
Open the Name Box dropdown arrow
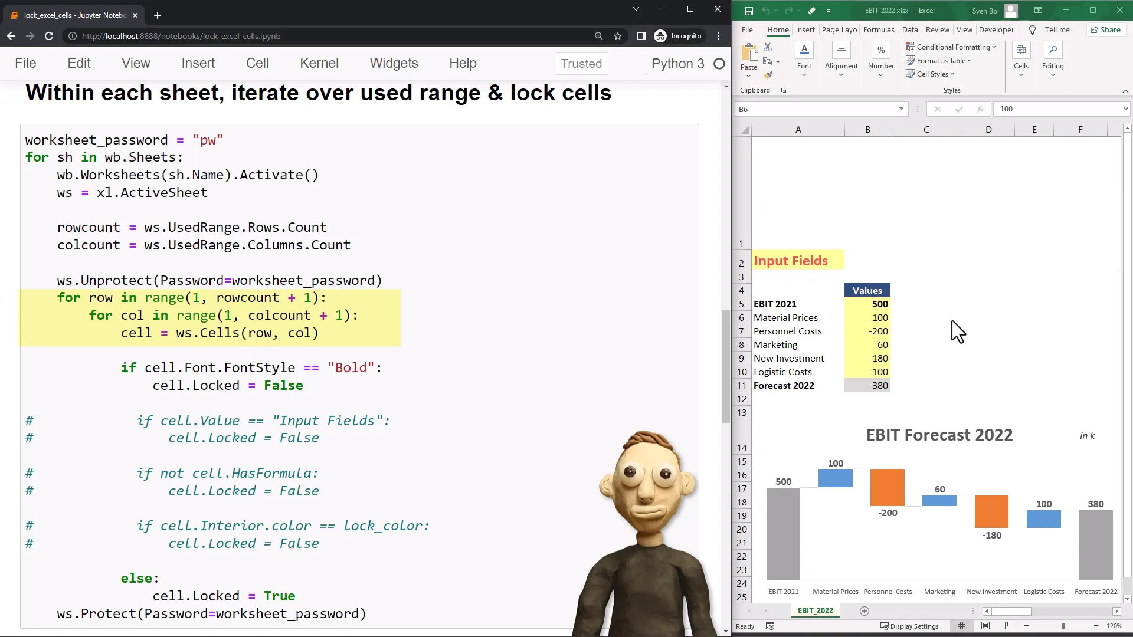901,109
